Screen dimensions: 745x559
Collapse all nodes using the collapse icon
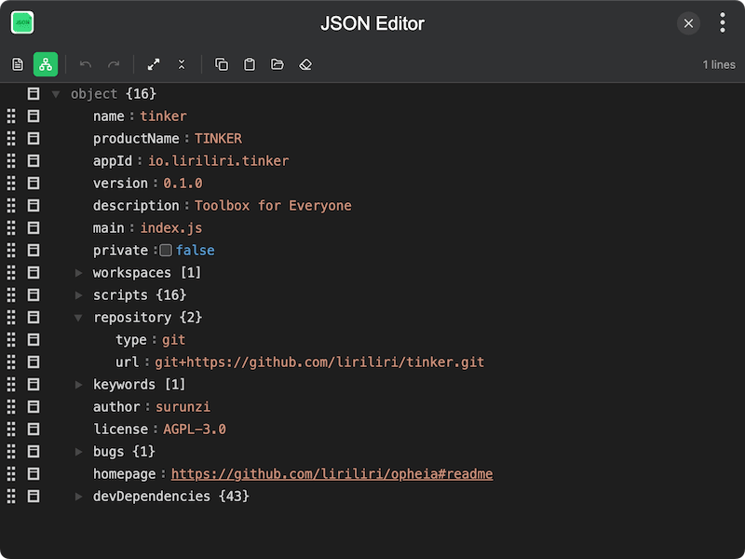(x=181, y=64)
